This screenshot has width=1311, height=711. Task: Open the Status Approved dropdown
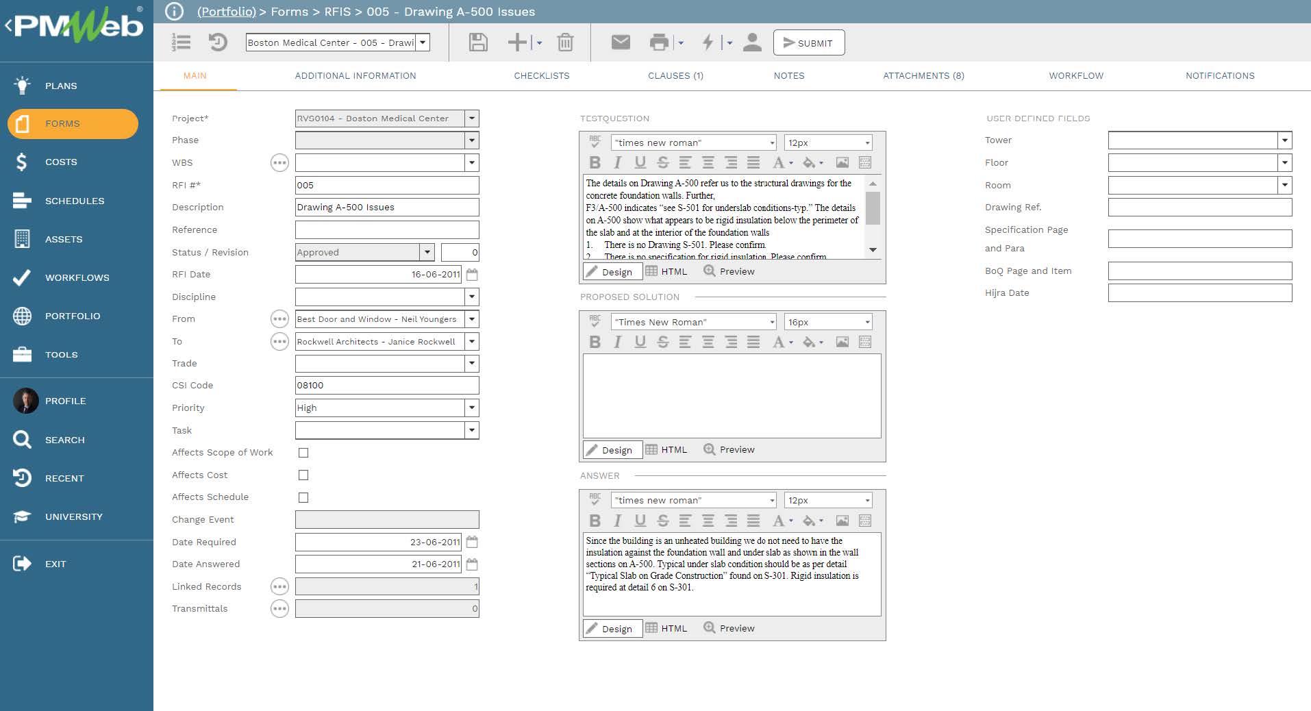[x=427, y=252]
